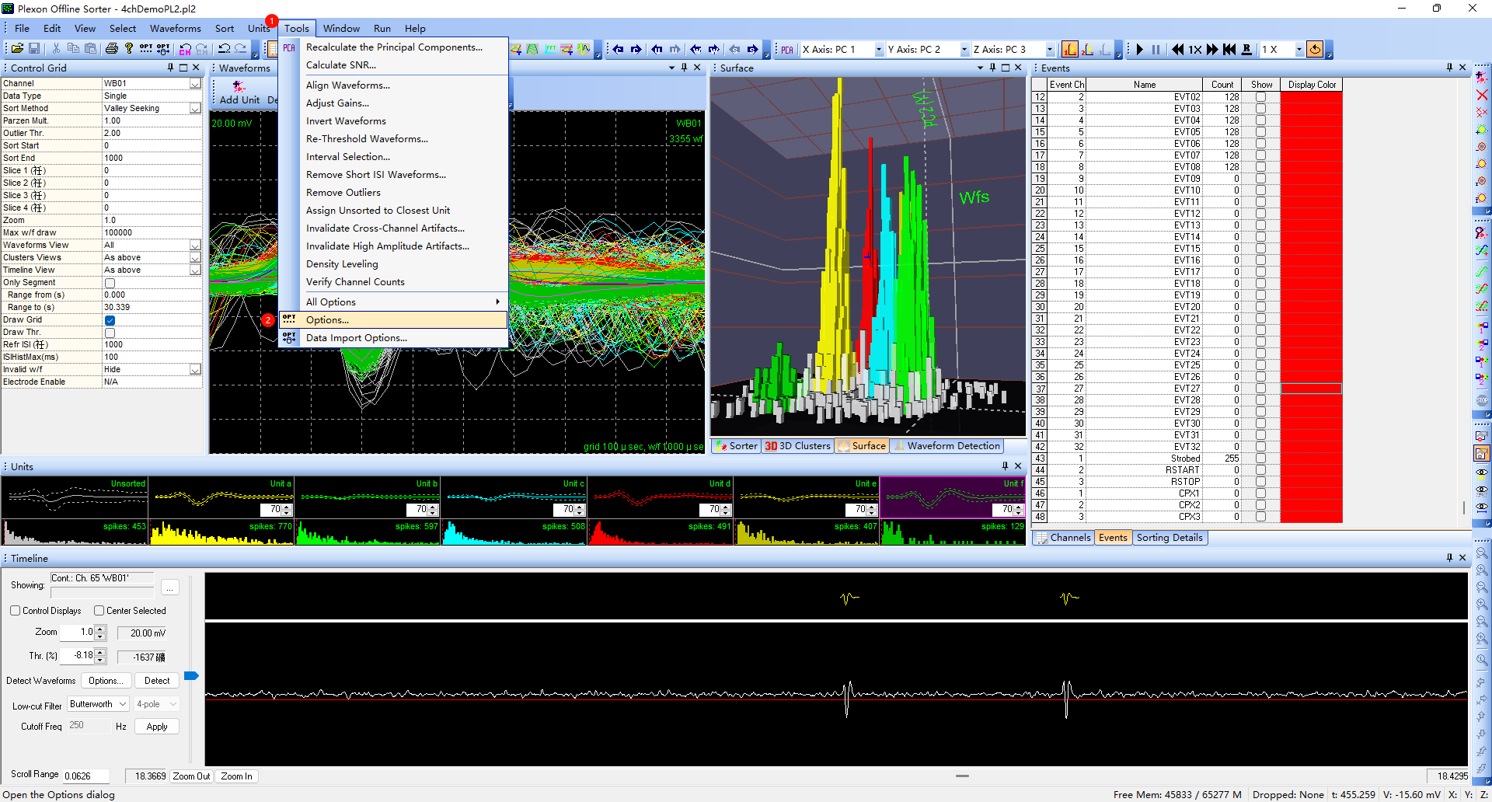Click the Play button in playback toolbar
Image resolution: width=1492 pixels, height=802 pixels.
1139,50
